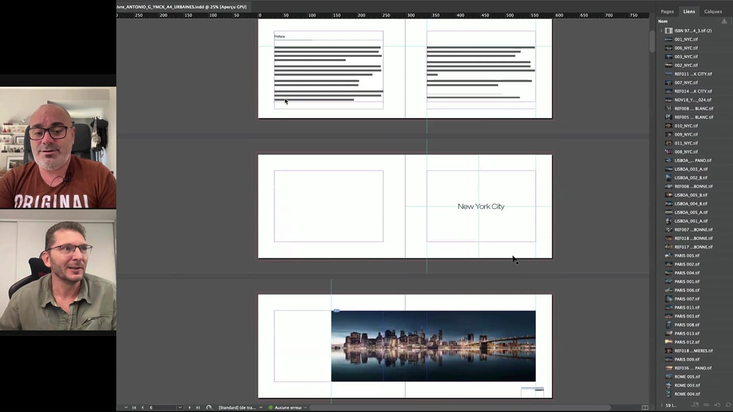Click the preflight profile circular icon
733x412 pixels.
[x=209, y=407]
